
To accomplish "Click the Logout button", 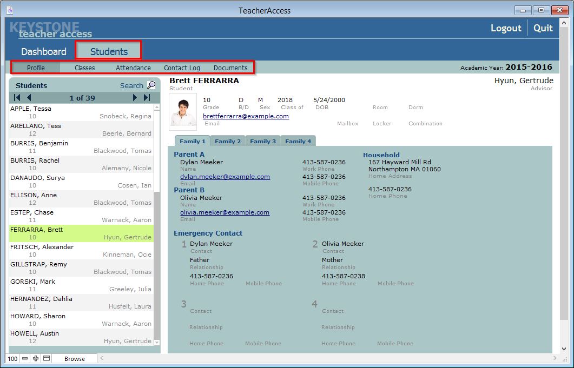I will [506, 28].
